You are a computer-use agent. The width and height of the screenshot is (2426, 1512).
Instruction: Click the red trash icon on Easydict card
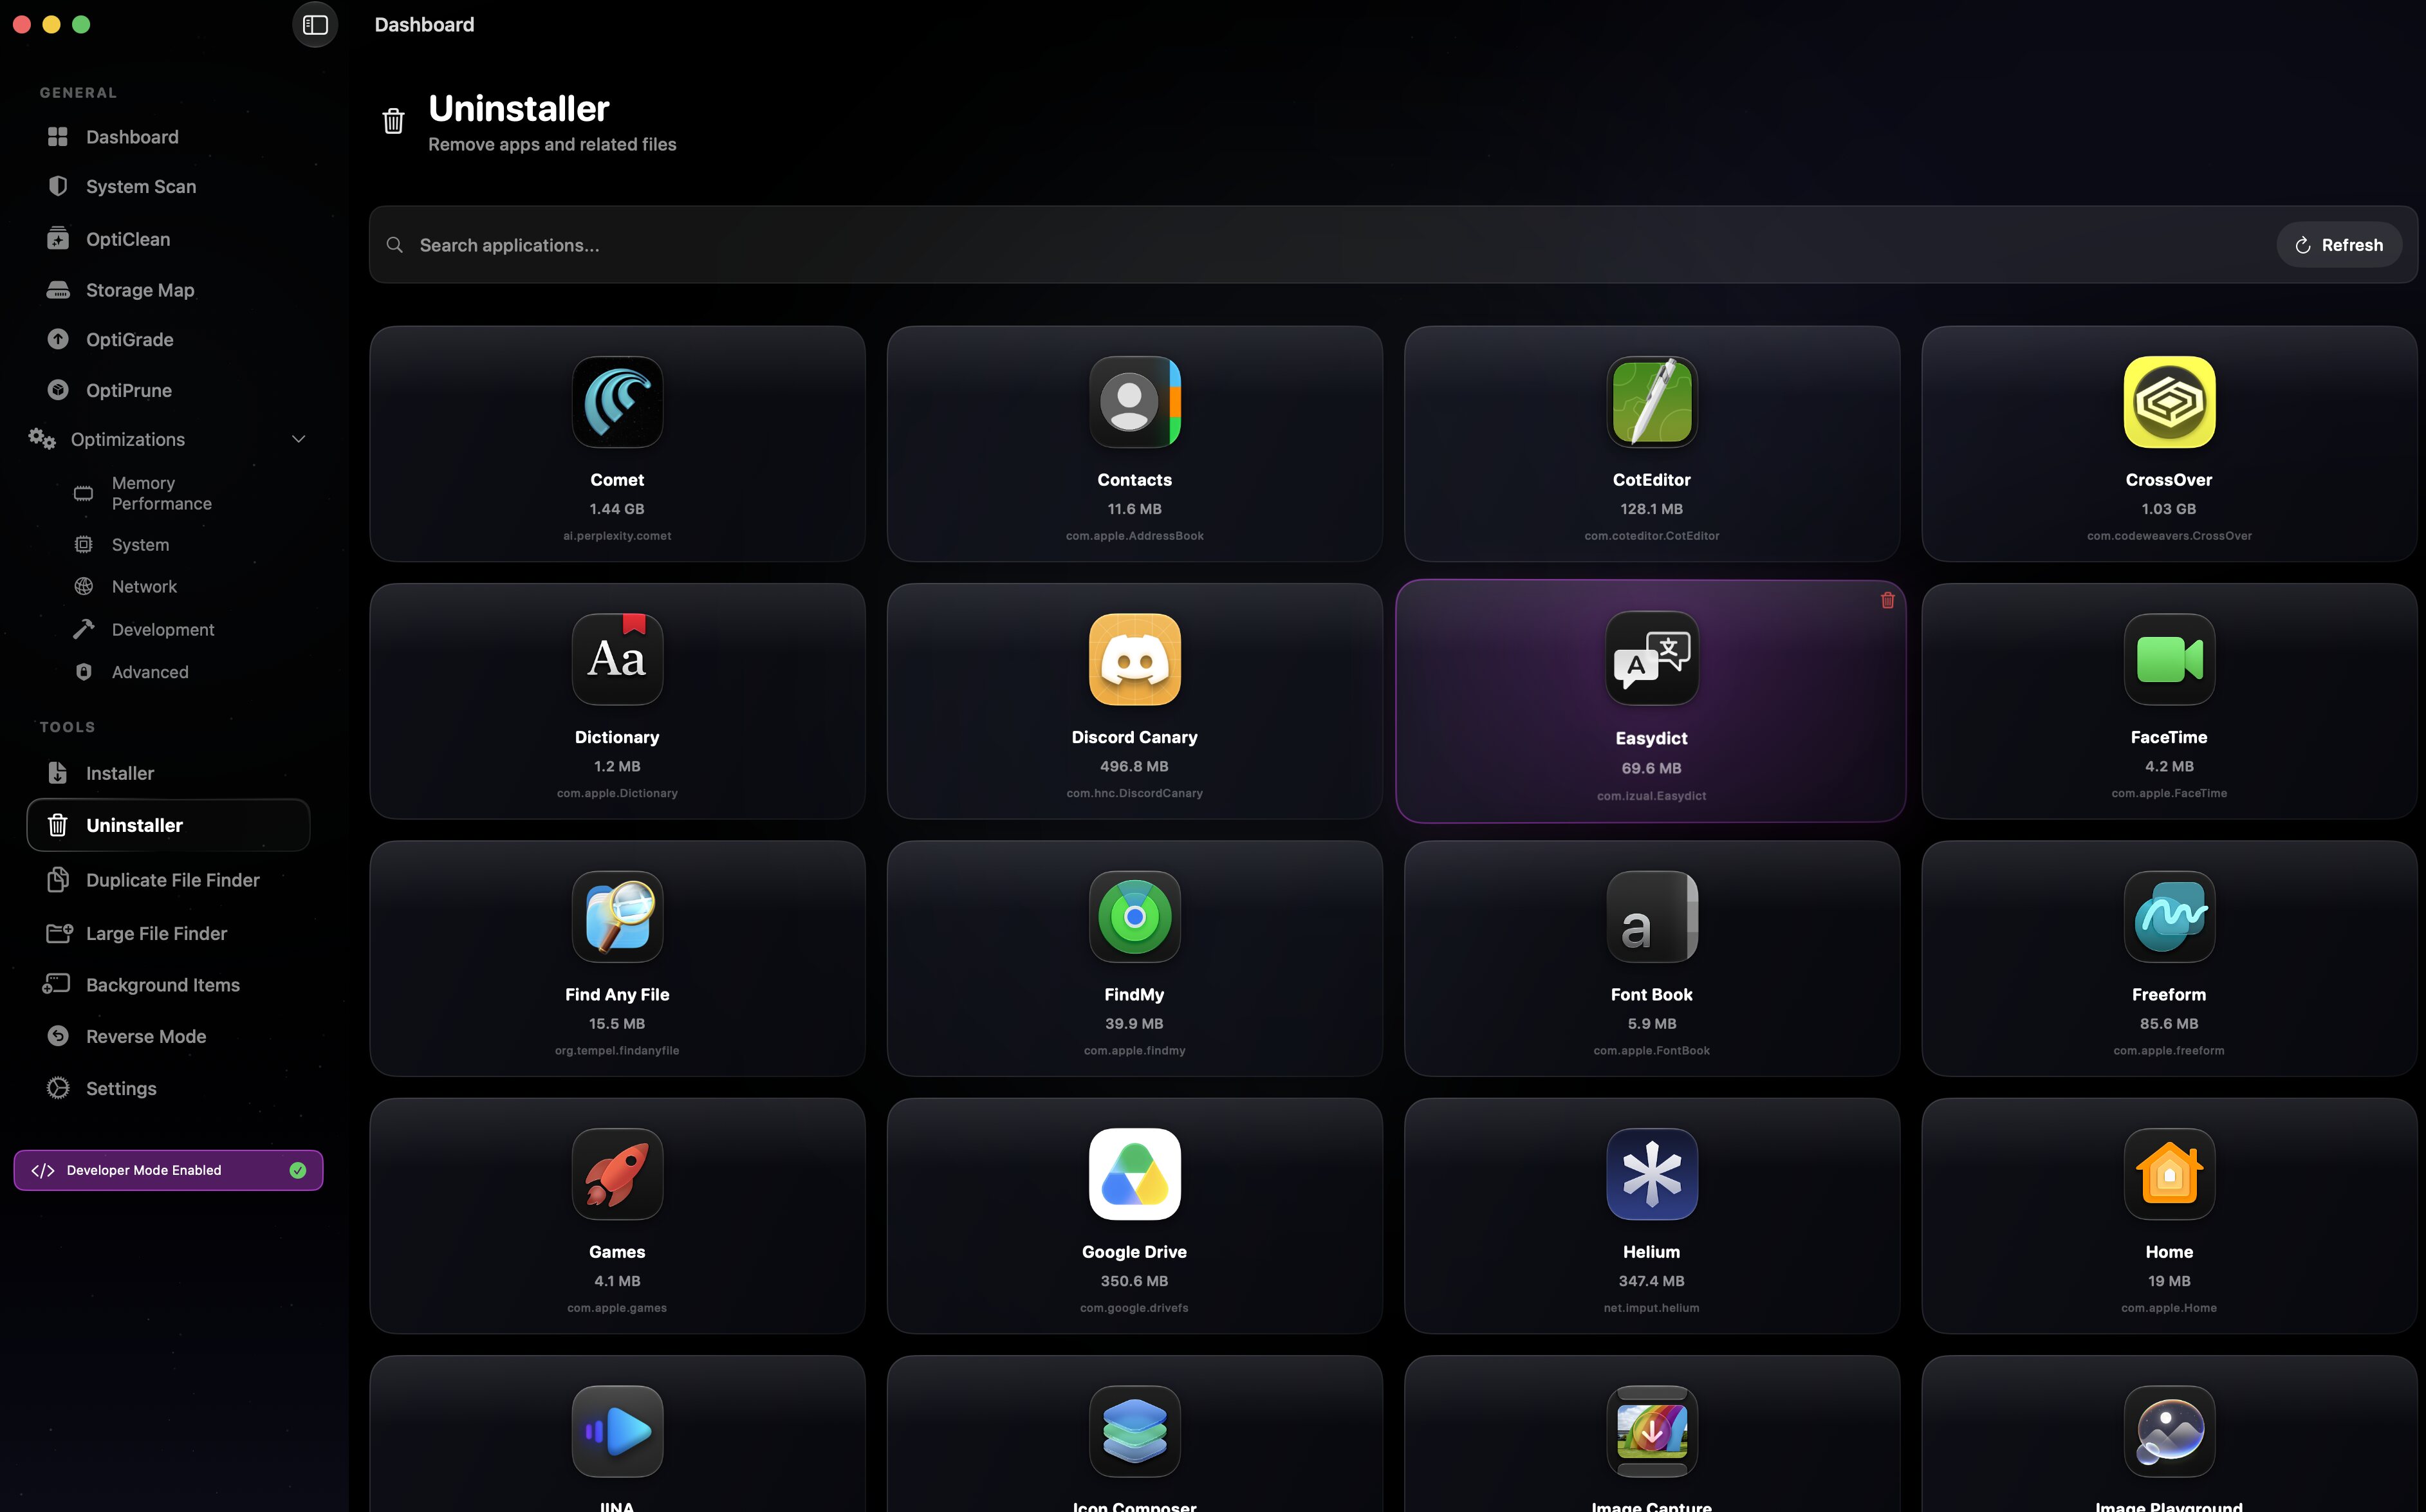click(1887, 600)
